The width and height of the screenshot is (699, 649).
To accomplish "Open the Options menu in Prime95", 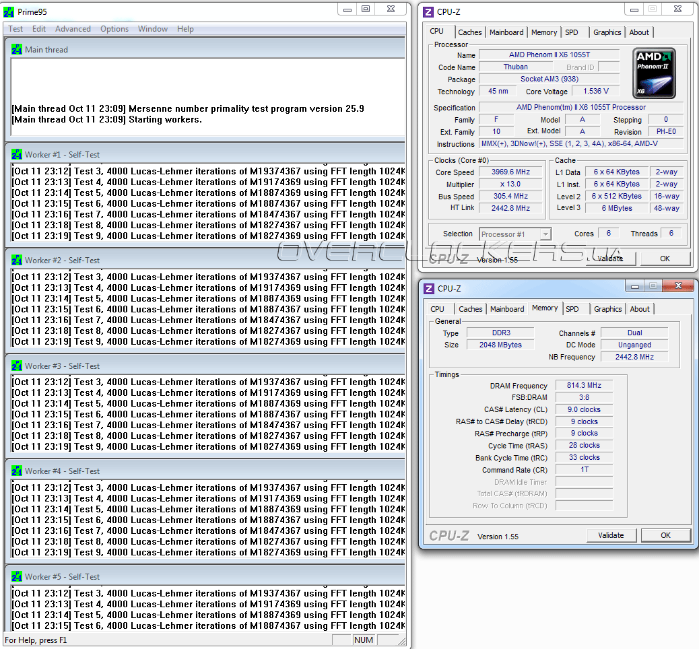I will click(x=114, y=29).
